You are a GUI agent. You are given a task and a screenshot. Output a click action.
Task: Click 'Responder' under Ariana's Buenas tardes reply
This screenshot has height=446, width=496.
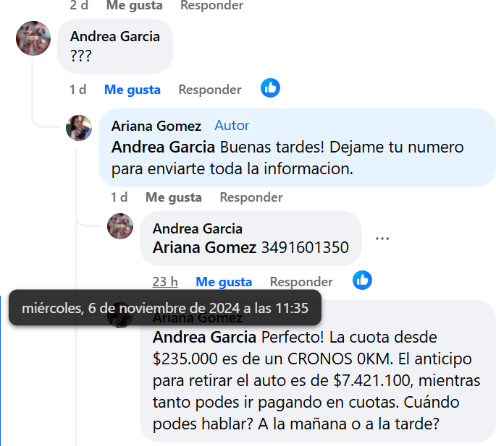click(251, 197)
